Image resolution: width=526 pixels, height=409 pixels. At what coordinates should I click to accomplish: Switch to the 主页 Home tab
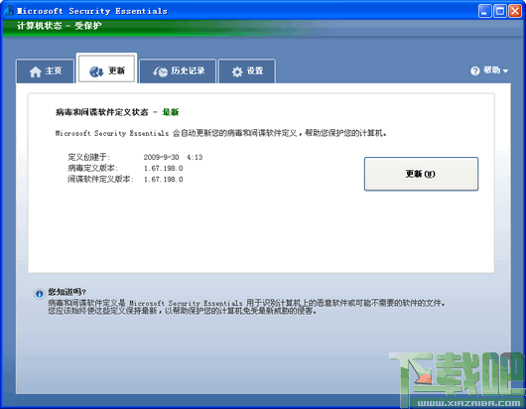coord(45,71)
